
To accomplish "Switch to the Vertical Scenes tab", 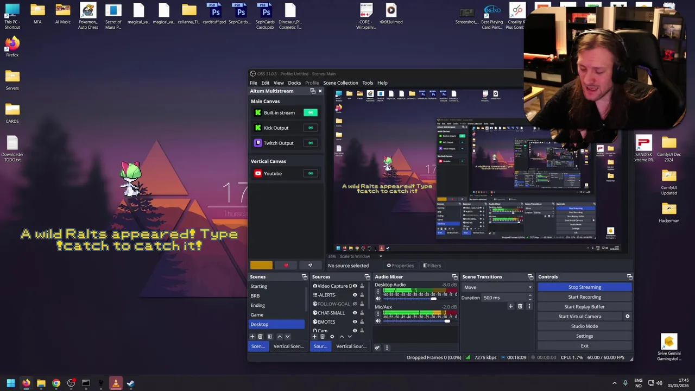I will point(288,346).
